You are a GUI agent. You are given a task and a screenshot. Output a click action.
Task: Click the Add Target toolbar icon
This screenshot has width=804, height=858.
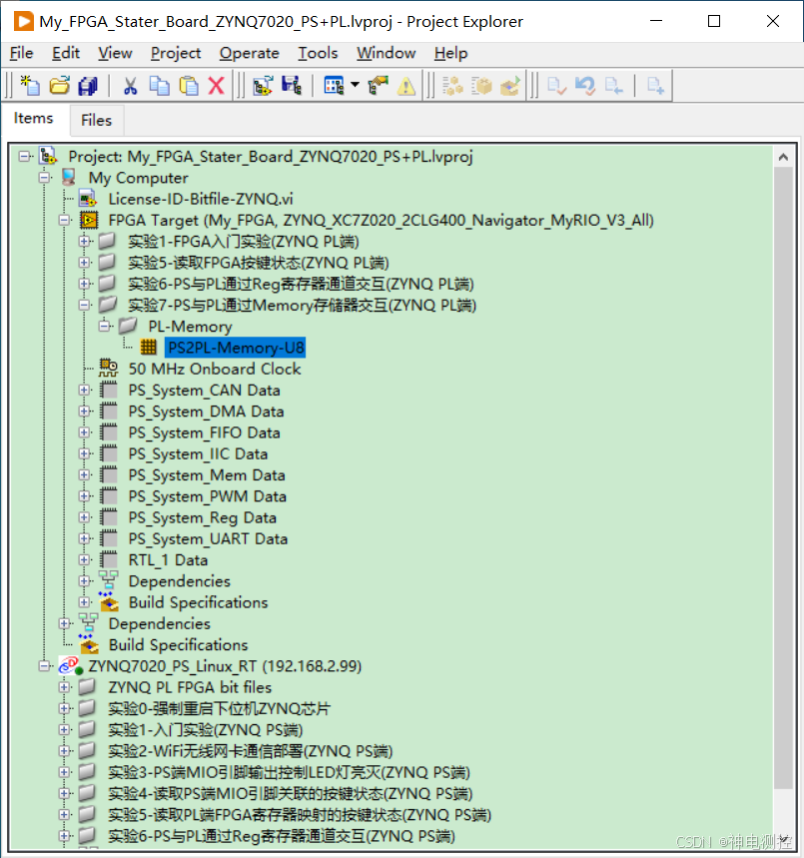tap(263, 86)
